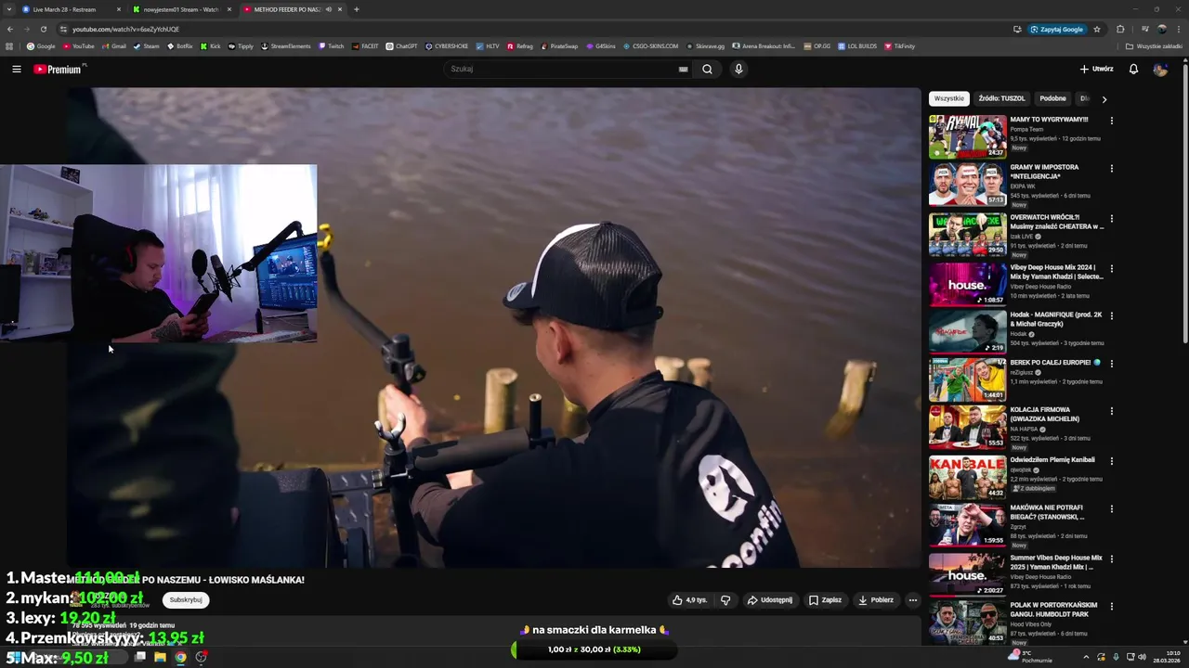
Task: Open the KANIBALE video thumbnail
Action: coord(967,477)
